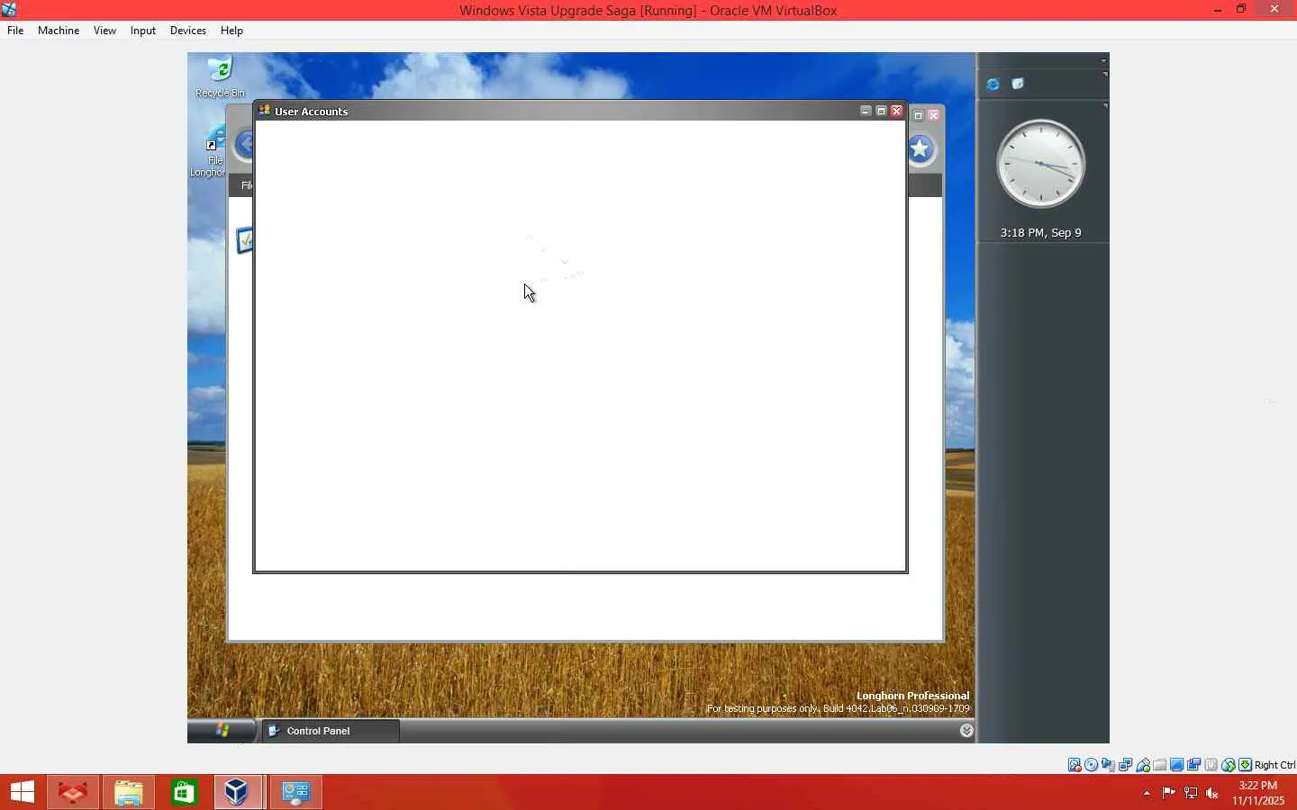Maximize the Control Panel window behind User Accounts
This screenshot has width=1297, height=810.
(x=919, y=115)
